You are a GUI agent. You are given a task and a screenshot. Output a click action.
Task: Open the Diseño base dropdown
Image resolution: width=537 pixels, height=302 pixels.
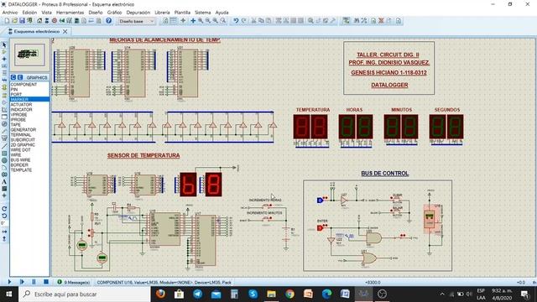(136, 21)
